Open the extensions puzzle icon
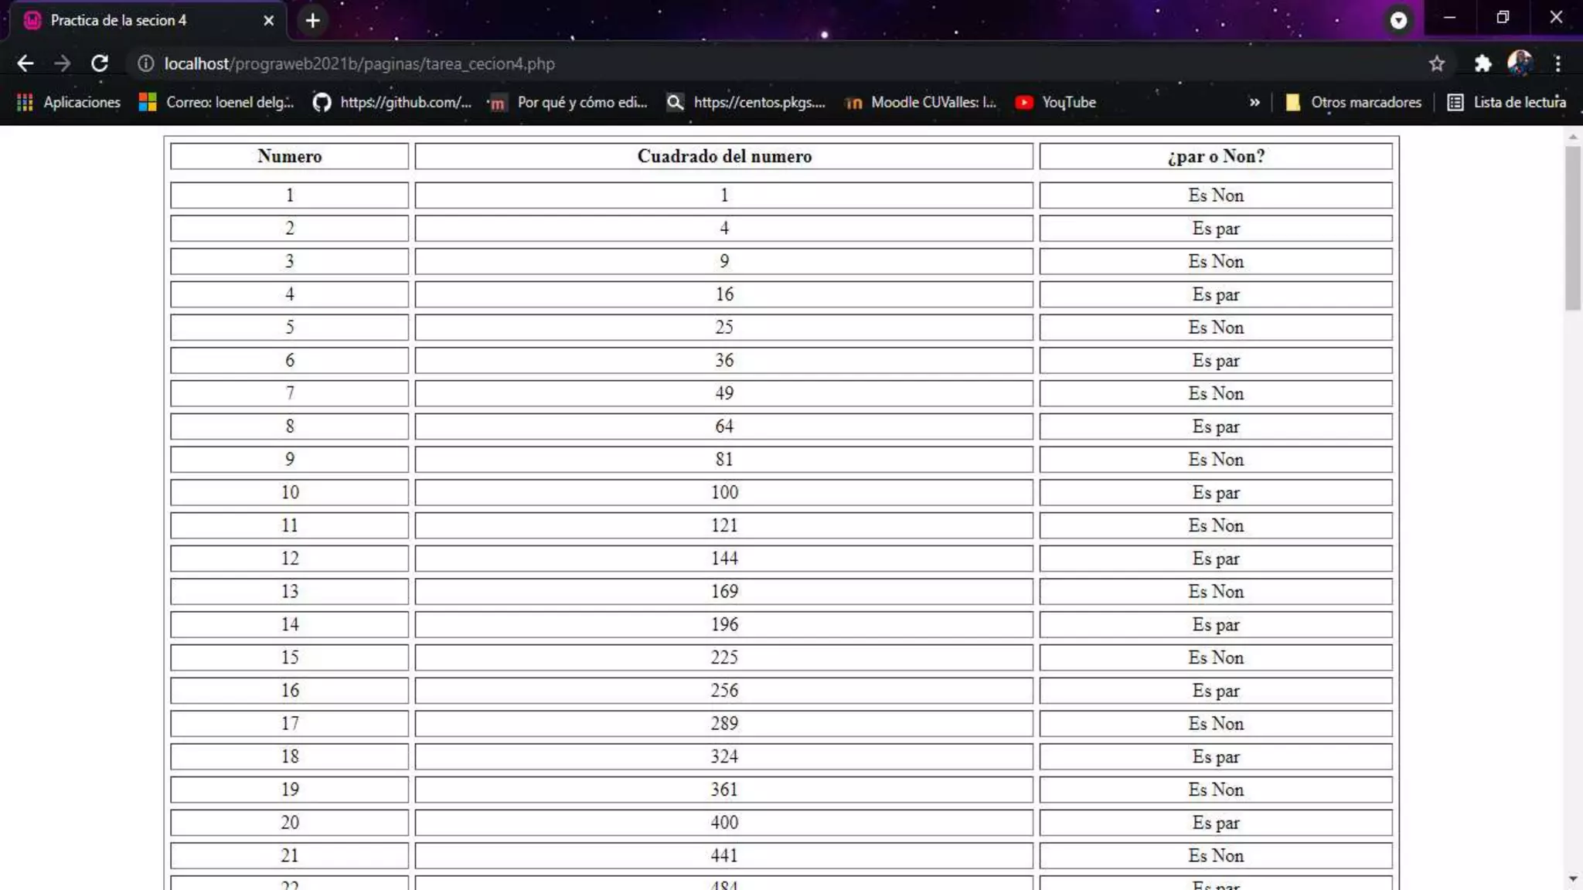This screenshot has width=1583, height=890. pos(1482,63)
